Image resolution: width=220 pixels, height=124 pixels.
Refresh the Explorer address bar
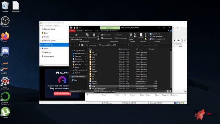[128, 45]
